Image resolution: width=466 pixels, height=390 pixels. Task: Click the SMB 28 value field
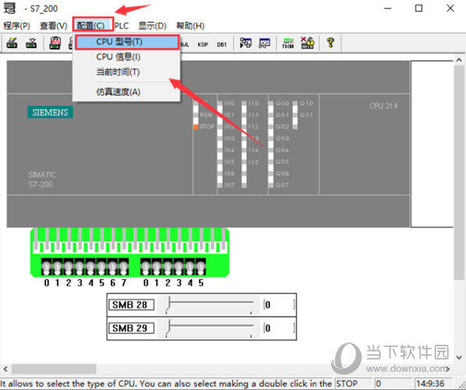(279, 305)
